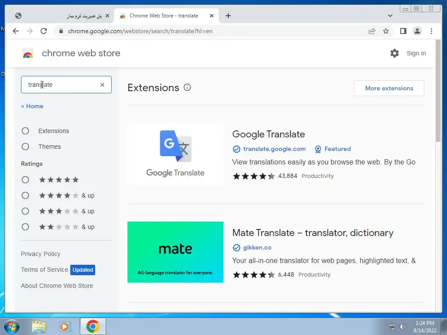Click the Ratings heading
The width and height of the screenshot is (447, 335).
pos(31,164)
